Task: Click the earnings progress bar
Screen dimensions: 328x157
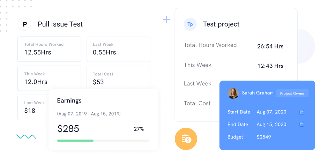Action: [x=103, y=141]
